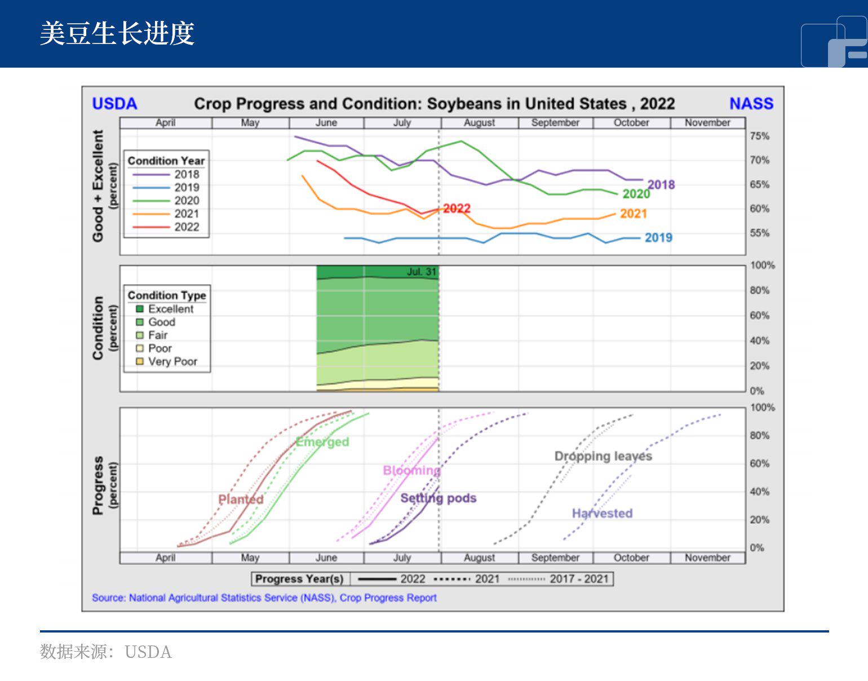Click the Very Poor orange legend square

click(x=139, y=361)
